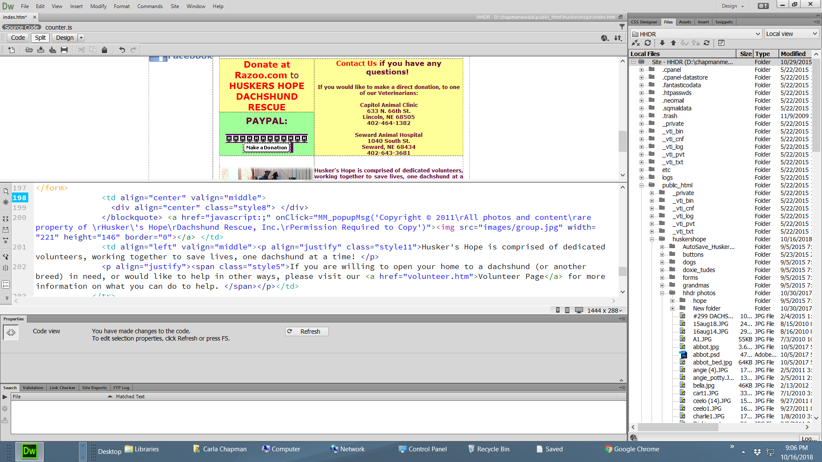Click the Print code icon
This screenshot has width=822, height=462.
pyautogui.click(x=64, y=50)
